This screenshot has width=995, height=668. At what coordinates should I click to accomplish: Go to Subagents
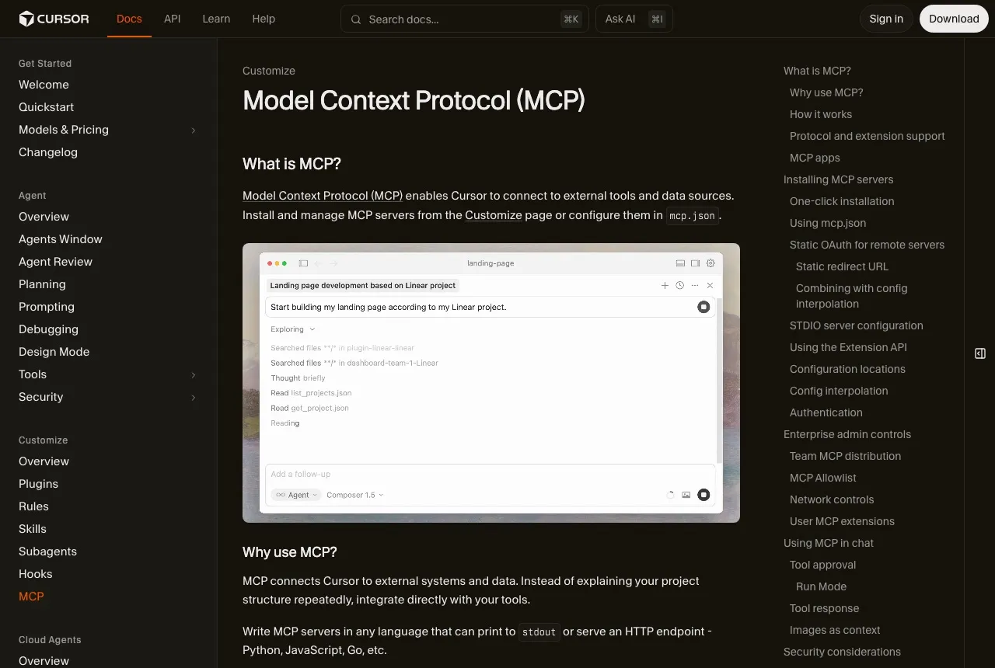pyautogui.click(x=47, y=551)
